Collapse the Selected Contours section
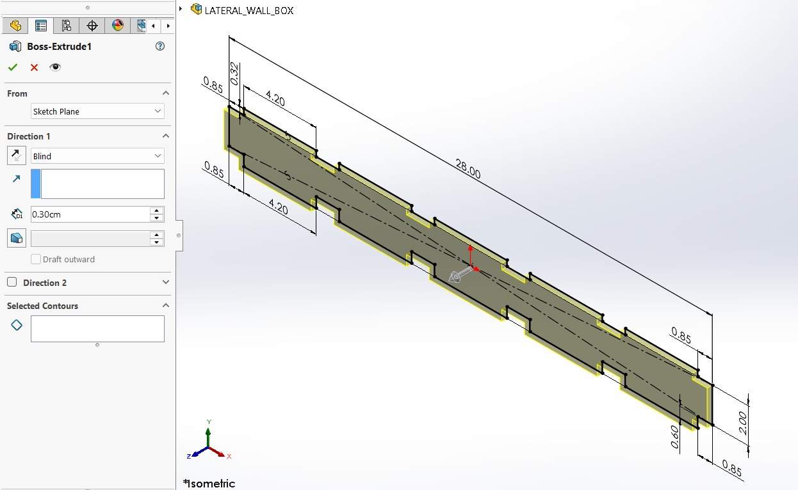 (166, 306)
